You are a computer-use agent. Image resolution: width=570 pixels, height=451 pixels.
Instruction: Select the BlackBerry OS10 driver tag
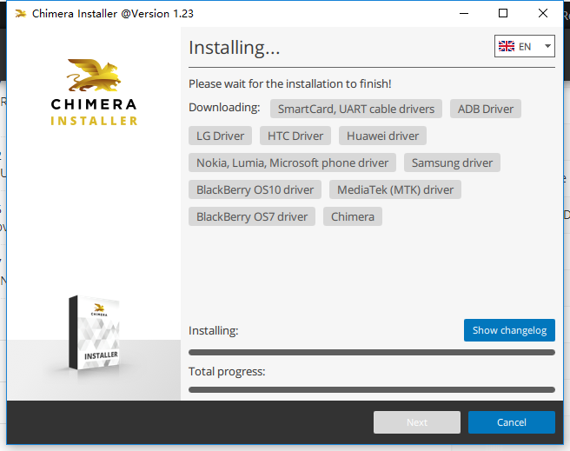(x=255, y=189)
